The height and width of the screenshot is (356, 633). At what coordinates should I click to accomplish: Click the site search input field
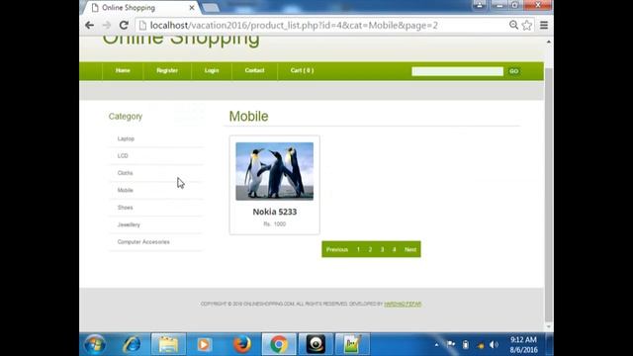click(x=457, y=71)
